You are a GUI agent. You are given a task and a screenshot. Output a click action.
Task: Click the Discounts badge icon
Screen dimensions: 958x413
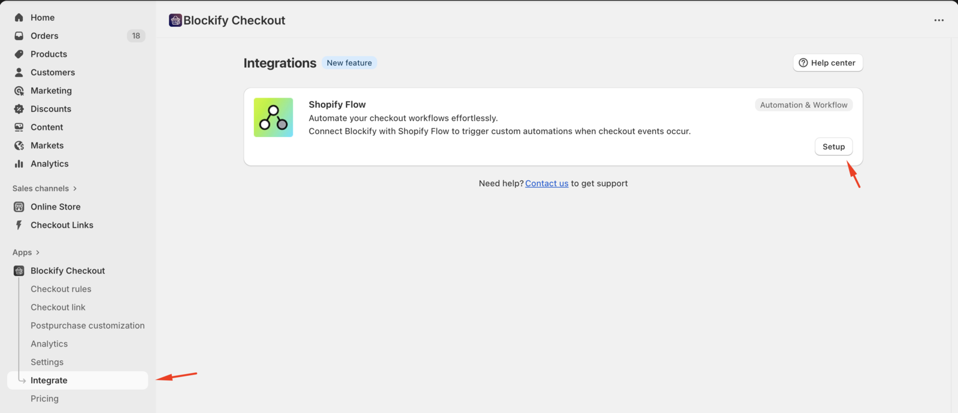pos(19,109)
